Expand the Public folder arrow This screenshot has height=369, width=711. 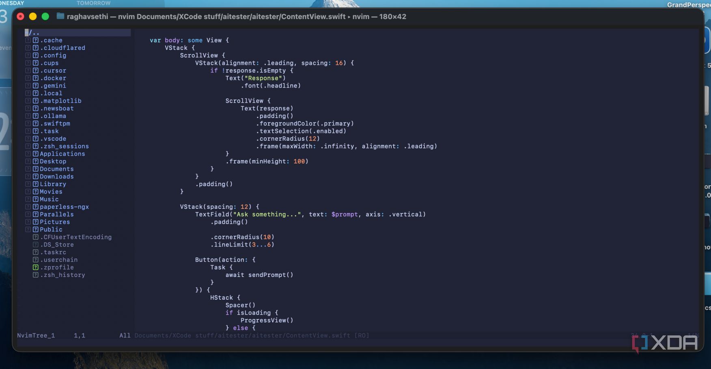click(28, 230)
